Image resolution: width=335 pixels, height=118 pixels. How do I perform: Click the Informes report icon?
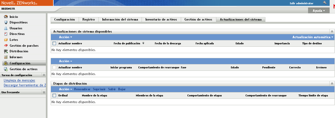click(6, 57)
